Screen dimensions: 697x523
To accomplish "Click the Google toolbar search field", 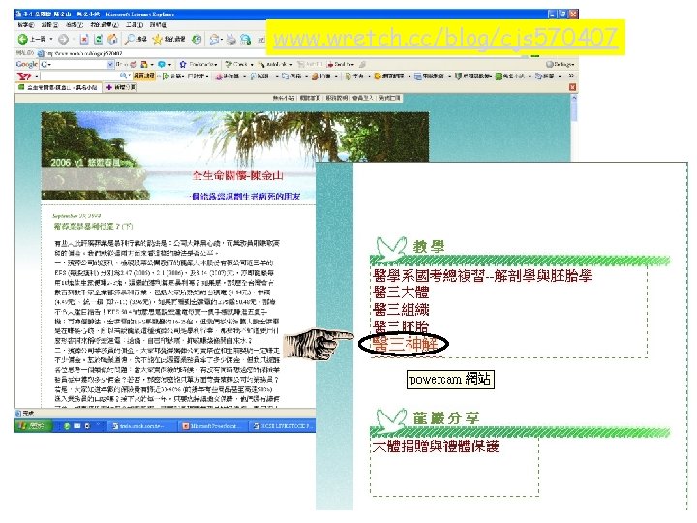I will pyautogui.click(x=75, y=65).
